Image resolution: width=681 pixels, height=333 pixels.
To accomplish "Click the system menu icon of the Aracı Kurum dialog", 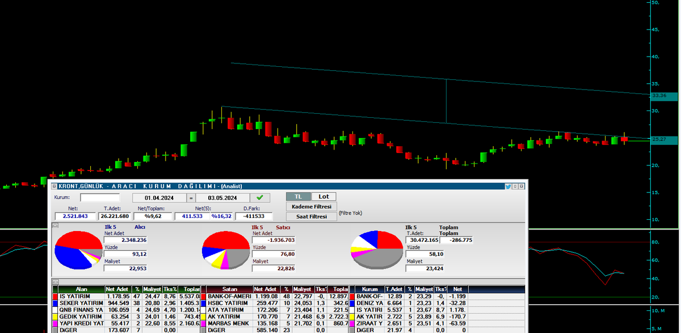I will (x=55, y=186).
